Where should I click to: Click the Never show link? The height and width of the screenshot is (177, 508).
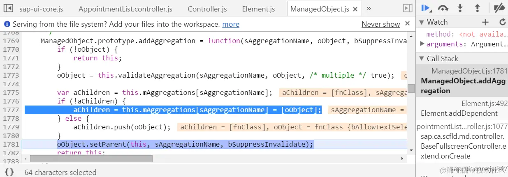point(381,24)
